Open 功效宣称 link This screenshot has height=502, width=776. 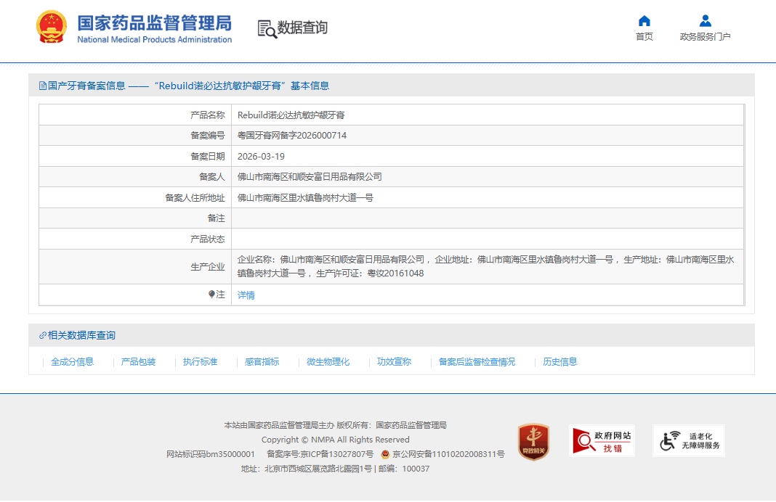pos(394,362)
